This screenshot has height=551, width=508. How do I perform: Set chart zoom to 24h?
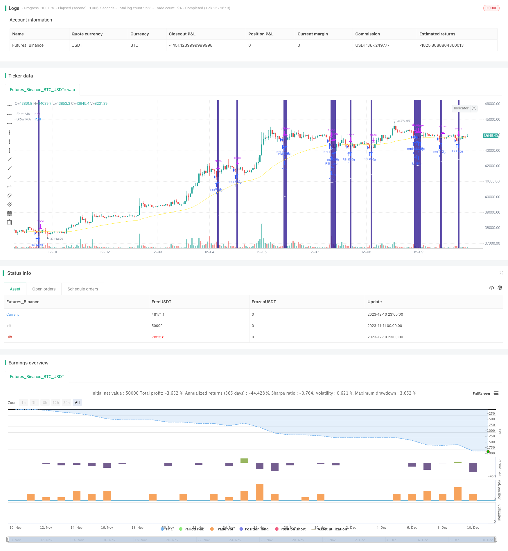pyautogui.click(x=67, y=402)
